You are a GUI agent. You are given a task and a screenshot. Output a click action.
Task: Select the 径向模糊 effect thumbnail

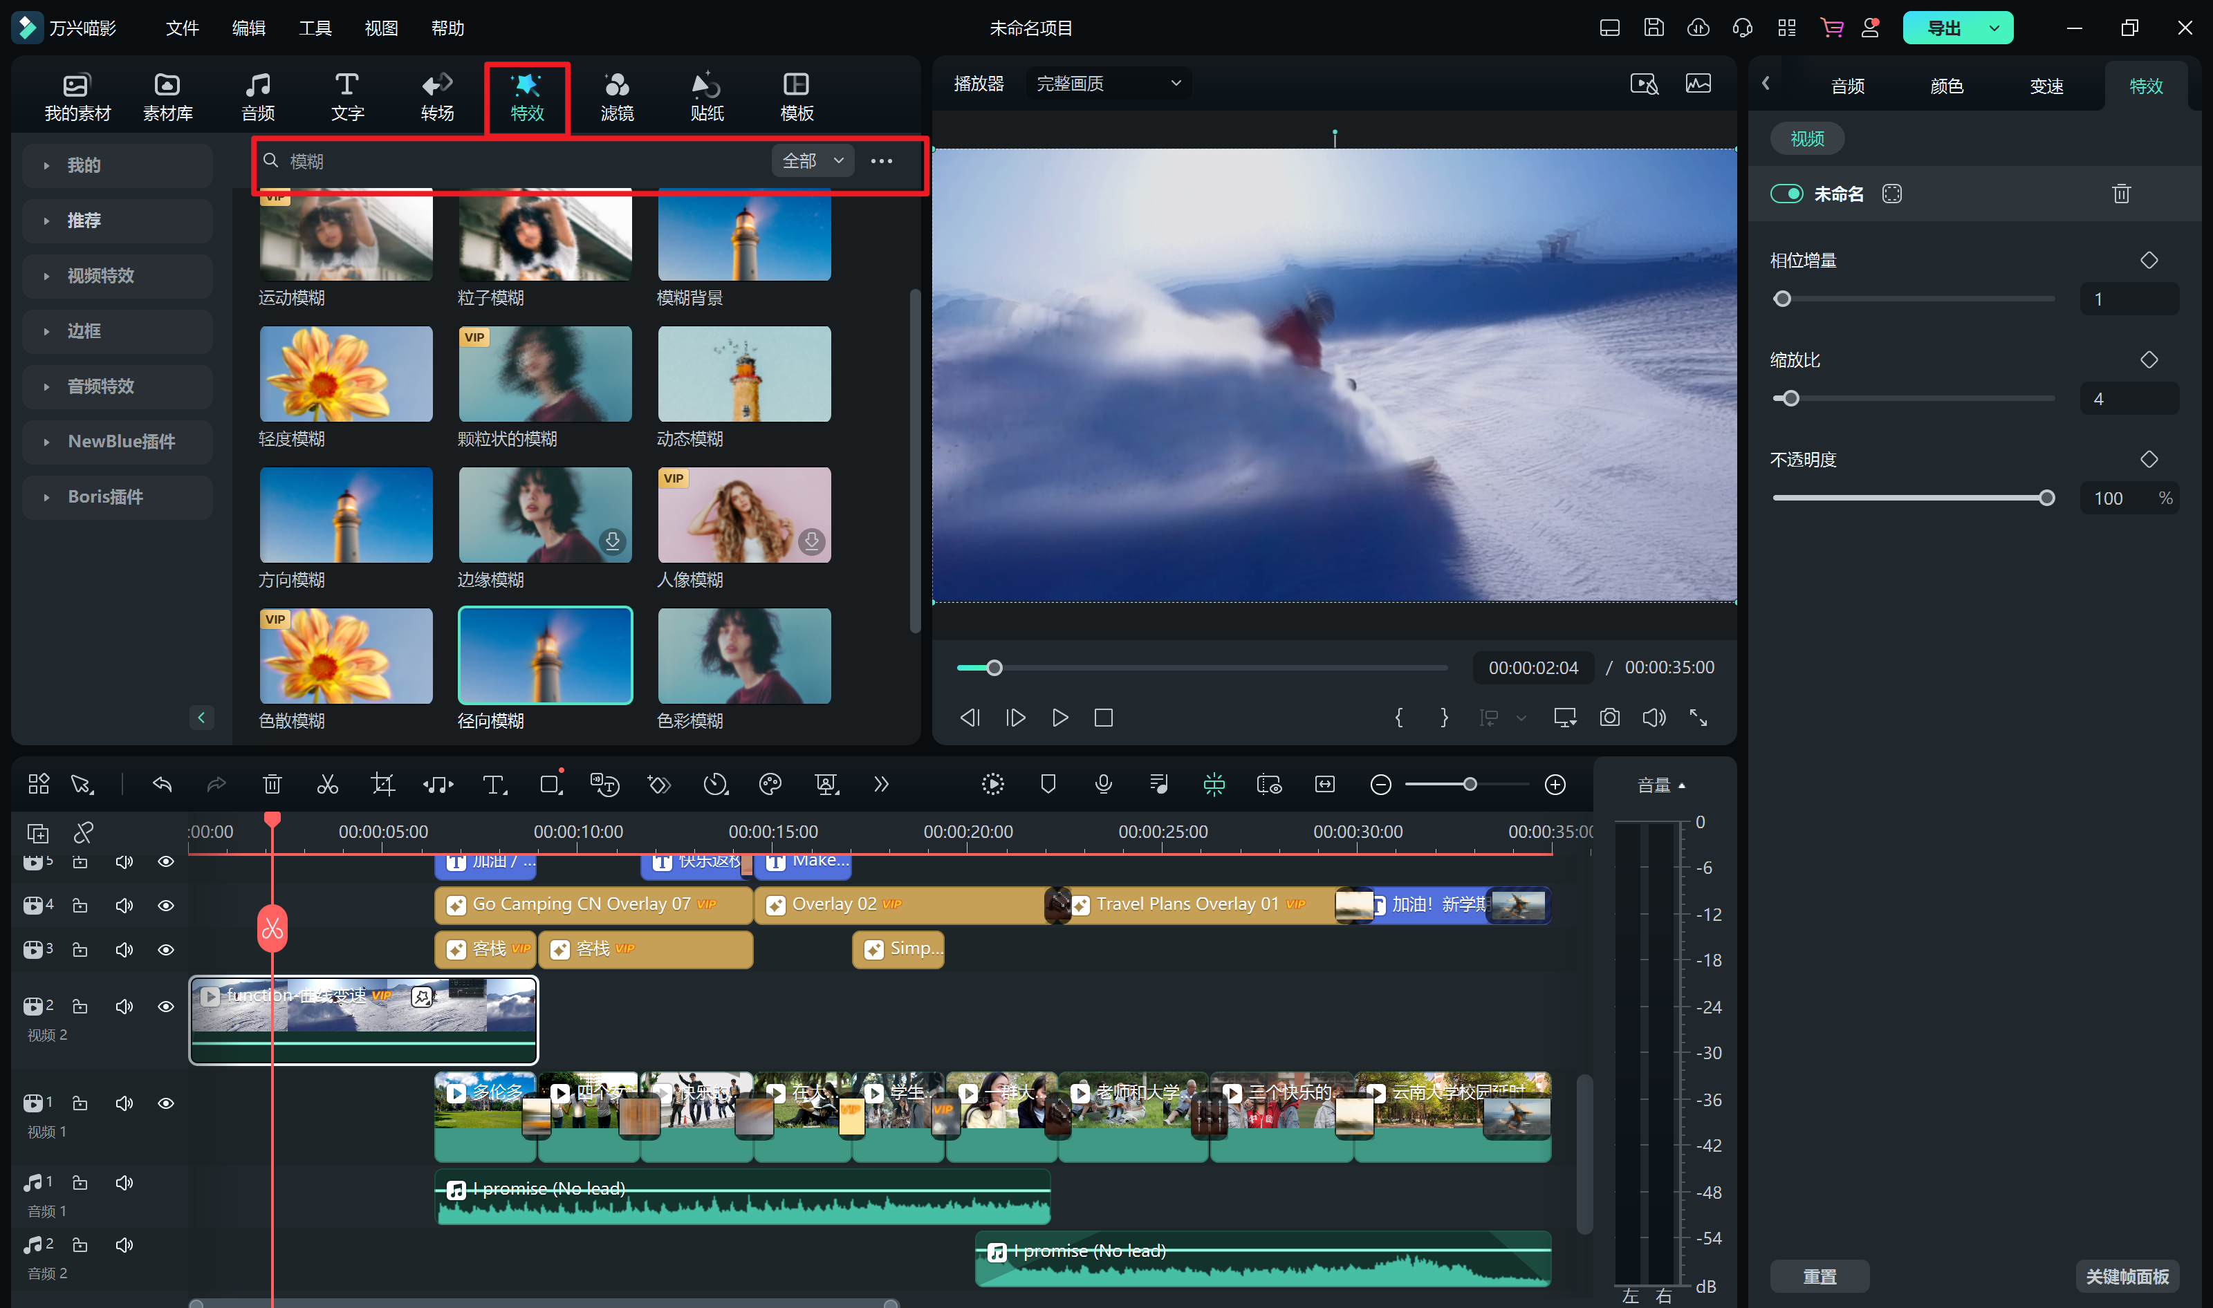[x=545, y=655]
